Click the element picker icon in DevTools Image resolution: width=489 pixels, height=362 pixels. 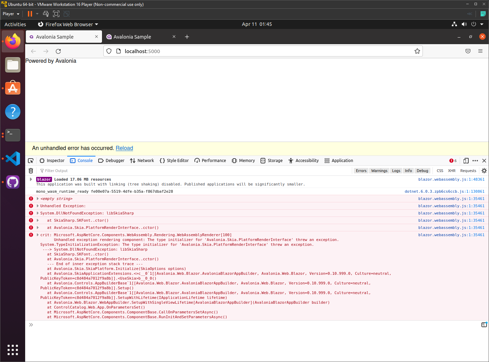[x=31, y=160]
